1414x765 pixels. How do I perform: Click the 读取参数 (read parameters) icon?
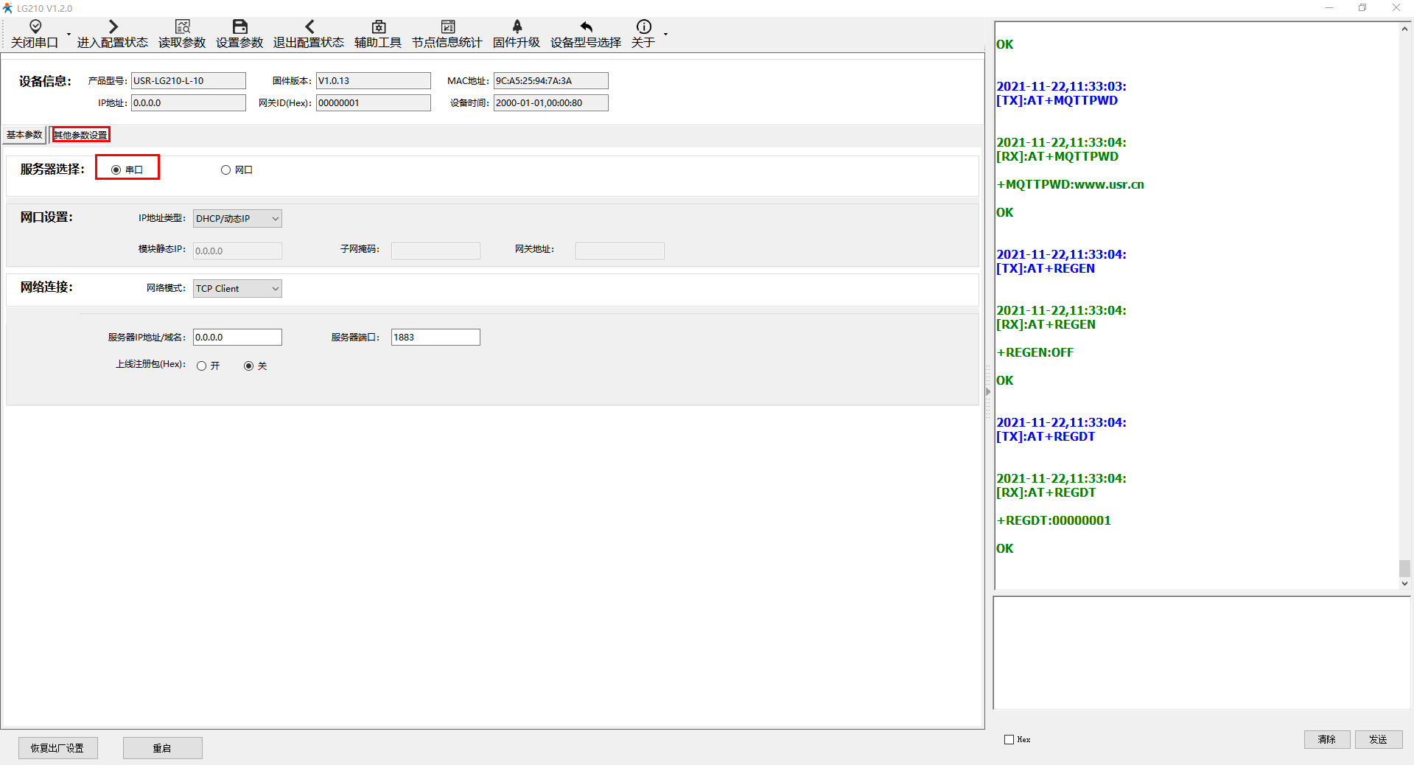(182, 27)
